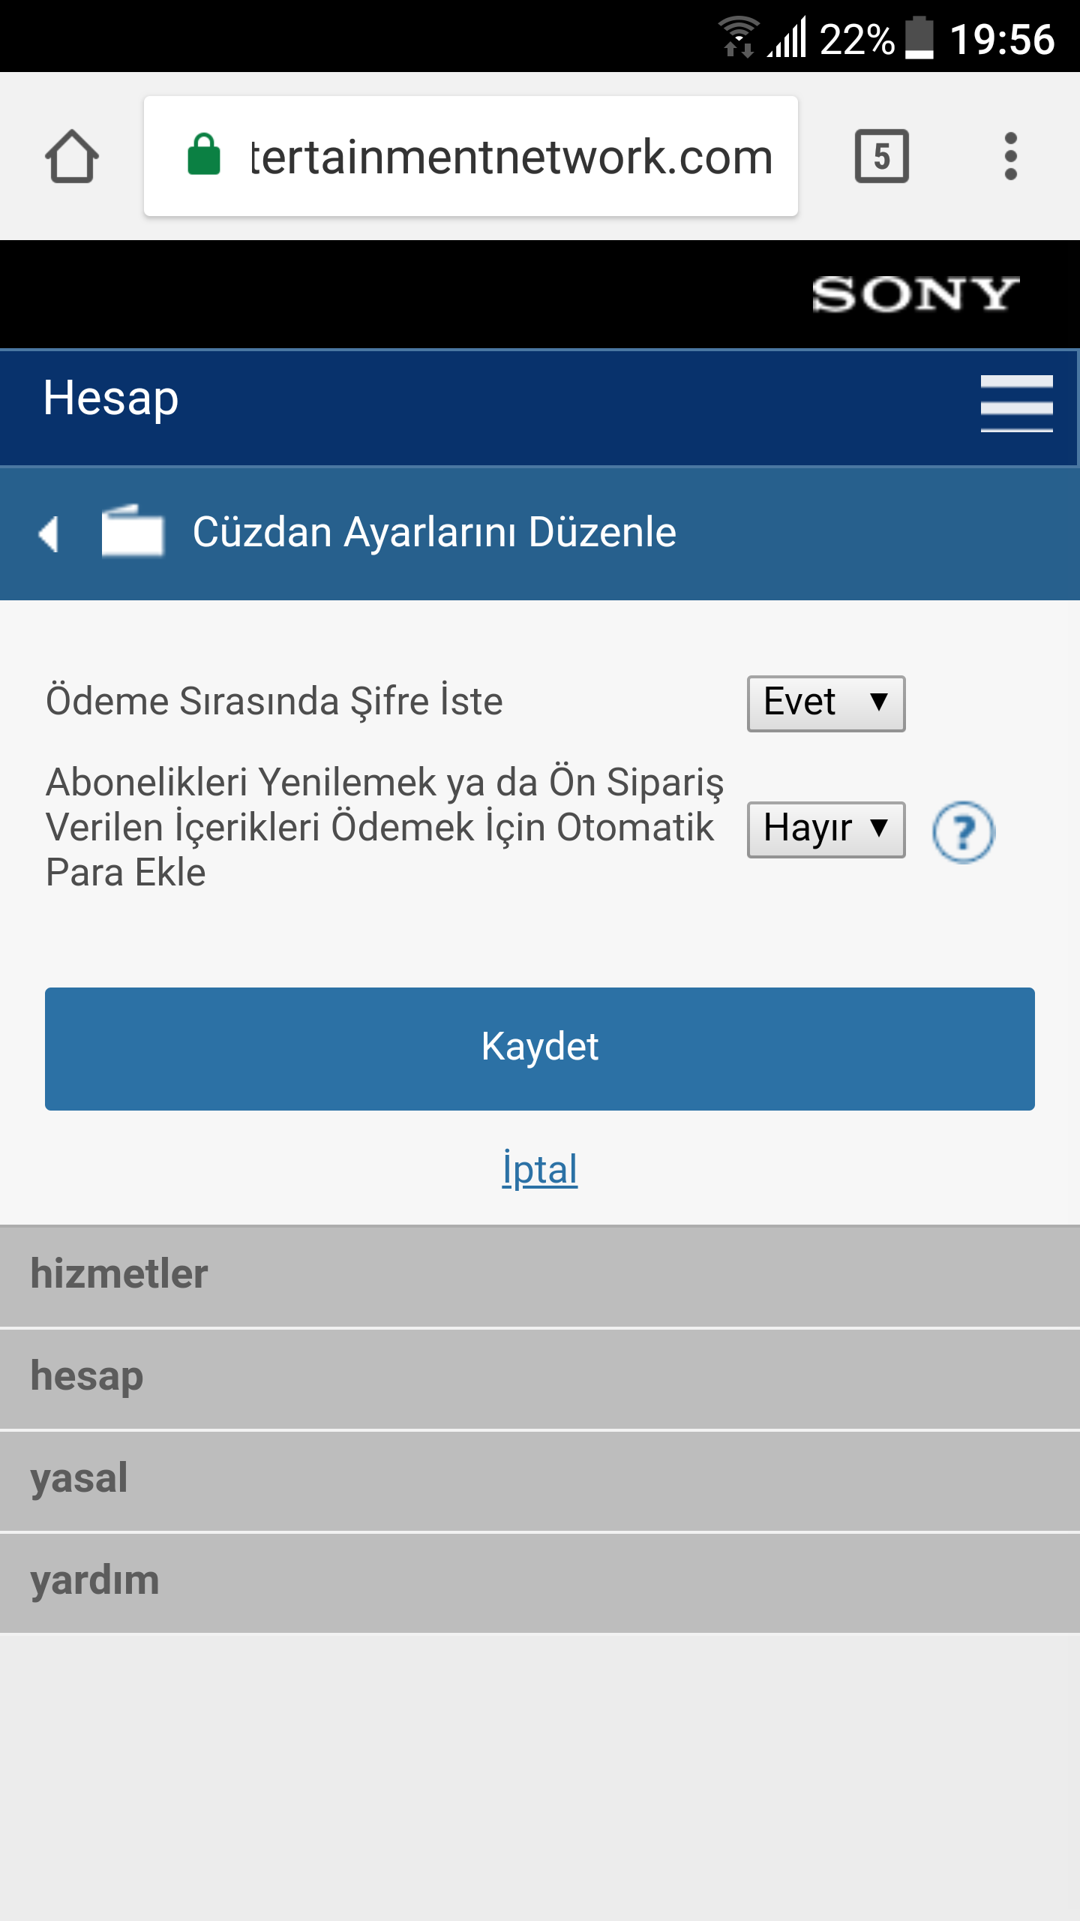Tap the wallet icon beside Cüzdan Ayarlarını Düzenle
Viewport: 1080px width, 1921px height.
[133, 531]
